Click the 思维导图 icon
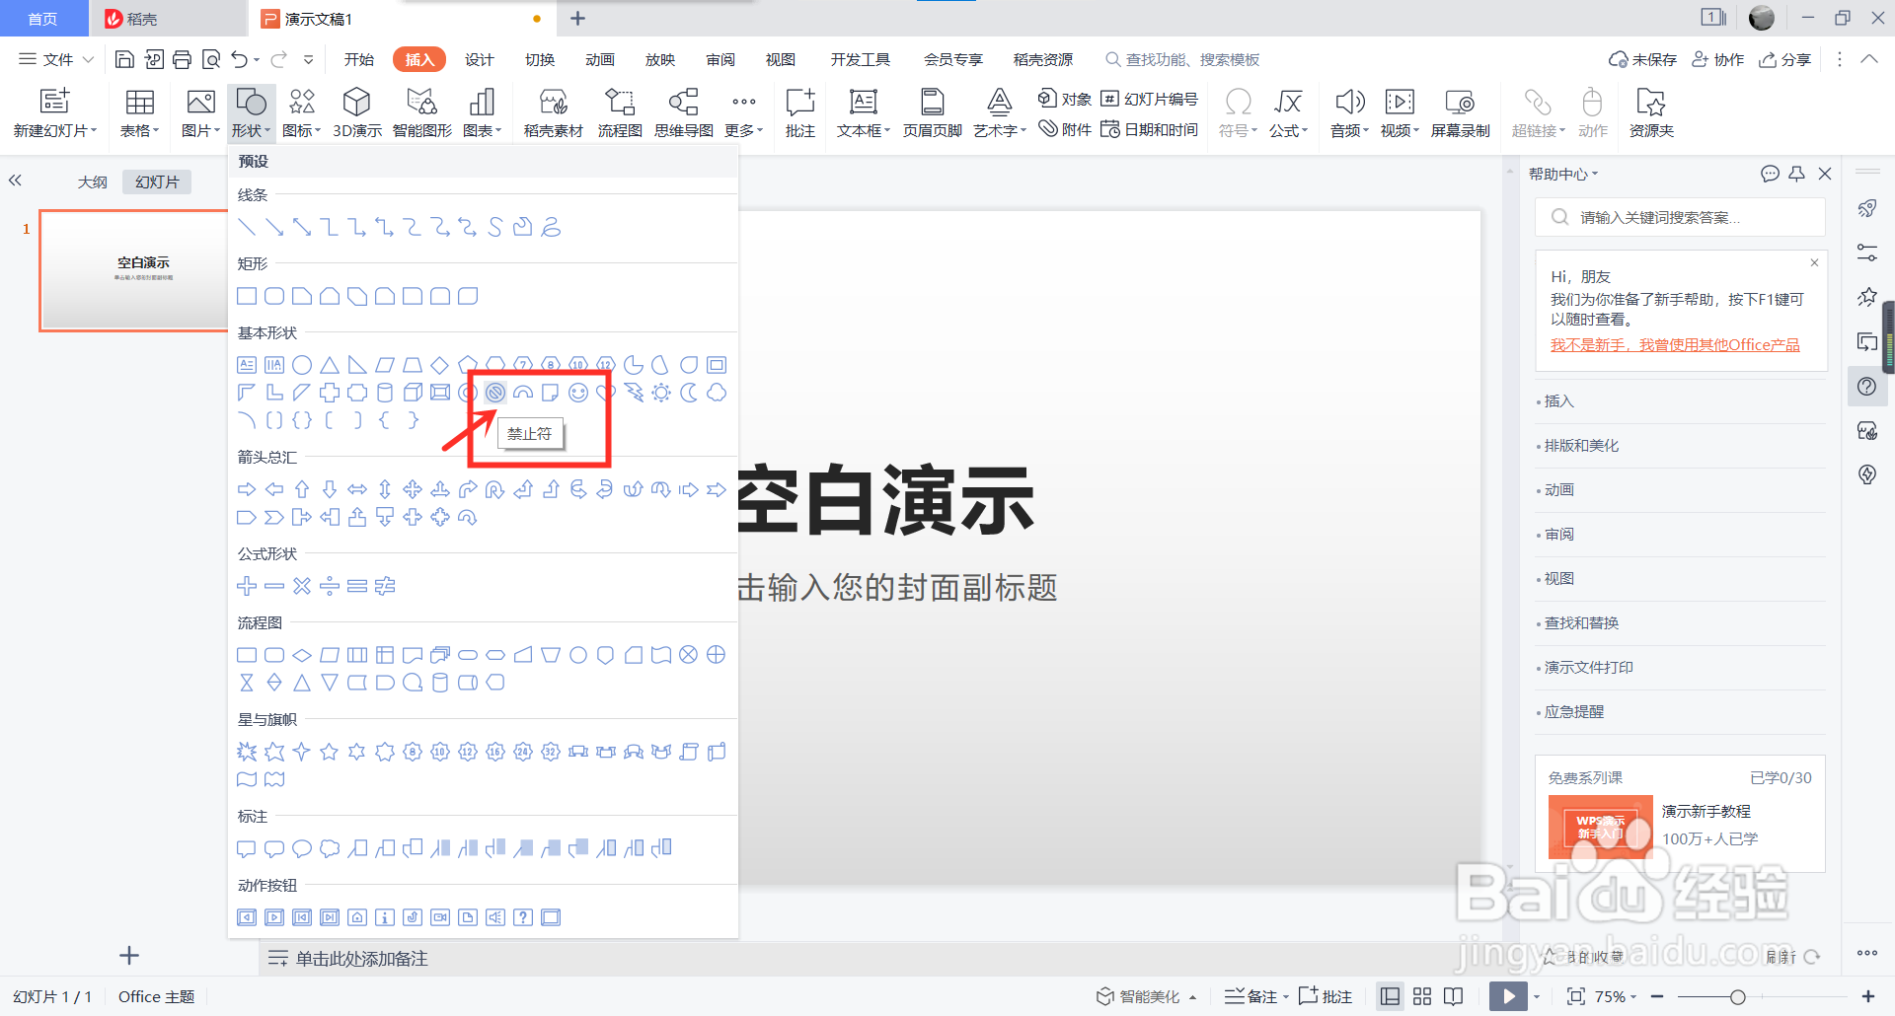The image size is (1895, 1016). [683, 112]
